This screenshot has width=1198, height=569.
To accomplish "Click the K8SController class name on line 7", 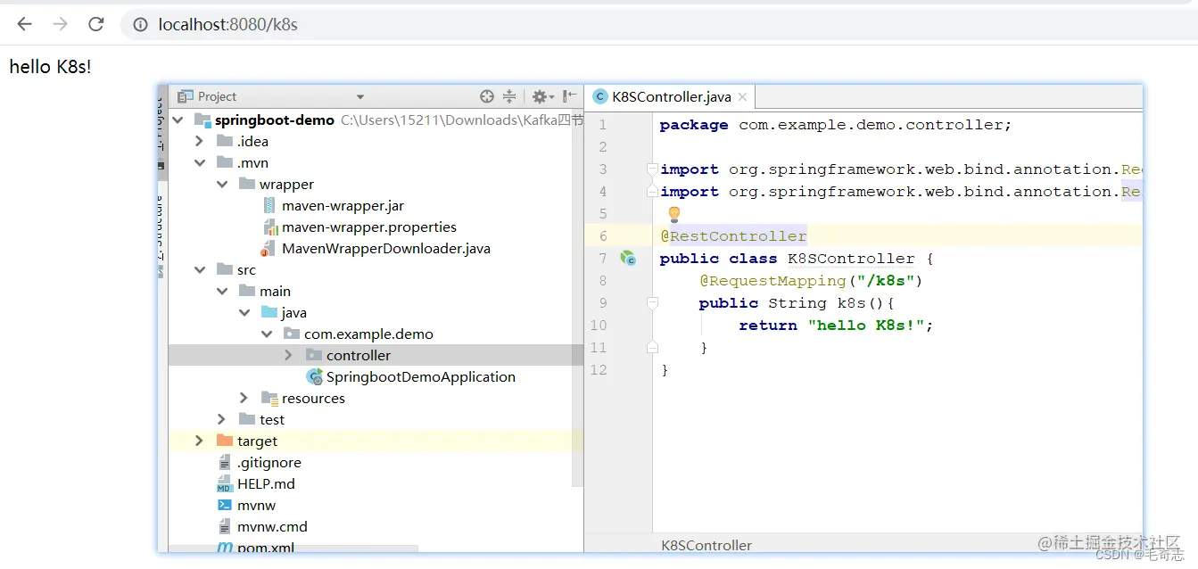I will [x=851, y=259].
